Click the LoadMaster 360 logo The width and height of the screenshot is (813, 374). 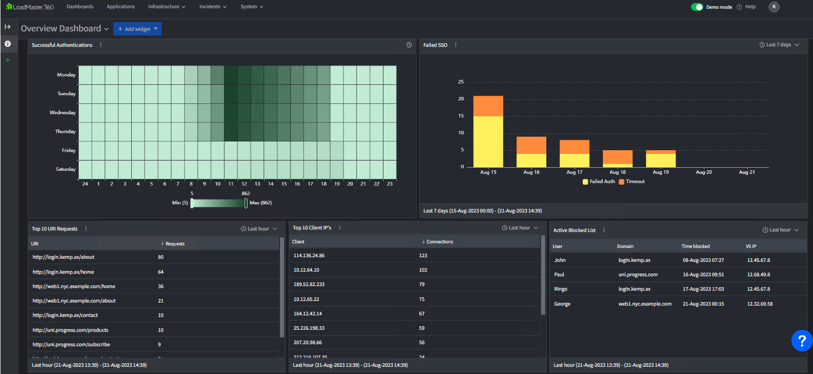pos(30,7)
